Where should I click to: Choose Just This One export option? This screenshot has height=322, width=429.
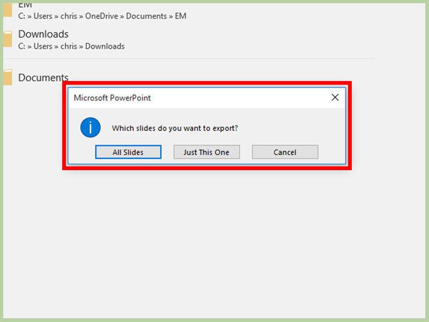206,152
